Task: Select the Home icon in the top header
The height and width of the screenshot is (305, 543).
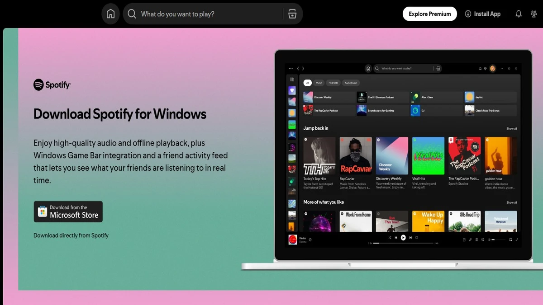Action: point(110,14)
